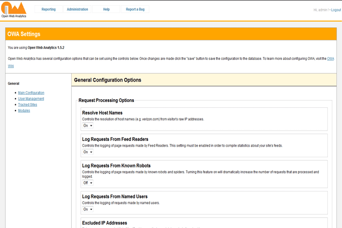The width and height of the screenshot is (342, 228).
Task: Click the General sidebar section label
Action: (14, 83)
